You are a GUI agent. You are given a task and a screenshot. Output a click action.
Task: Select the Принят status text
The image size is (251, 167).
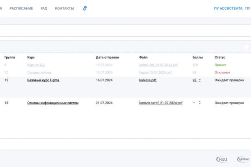[220, 65]
